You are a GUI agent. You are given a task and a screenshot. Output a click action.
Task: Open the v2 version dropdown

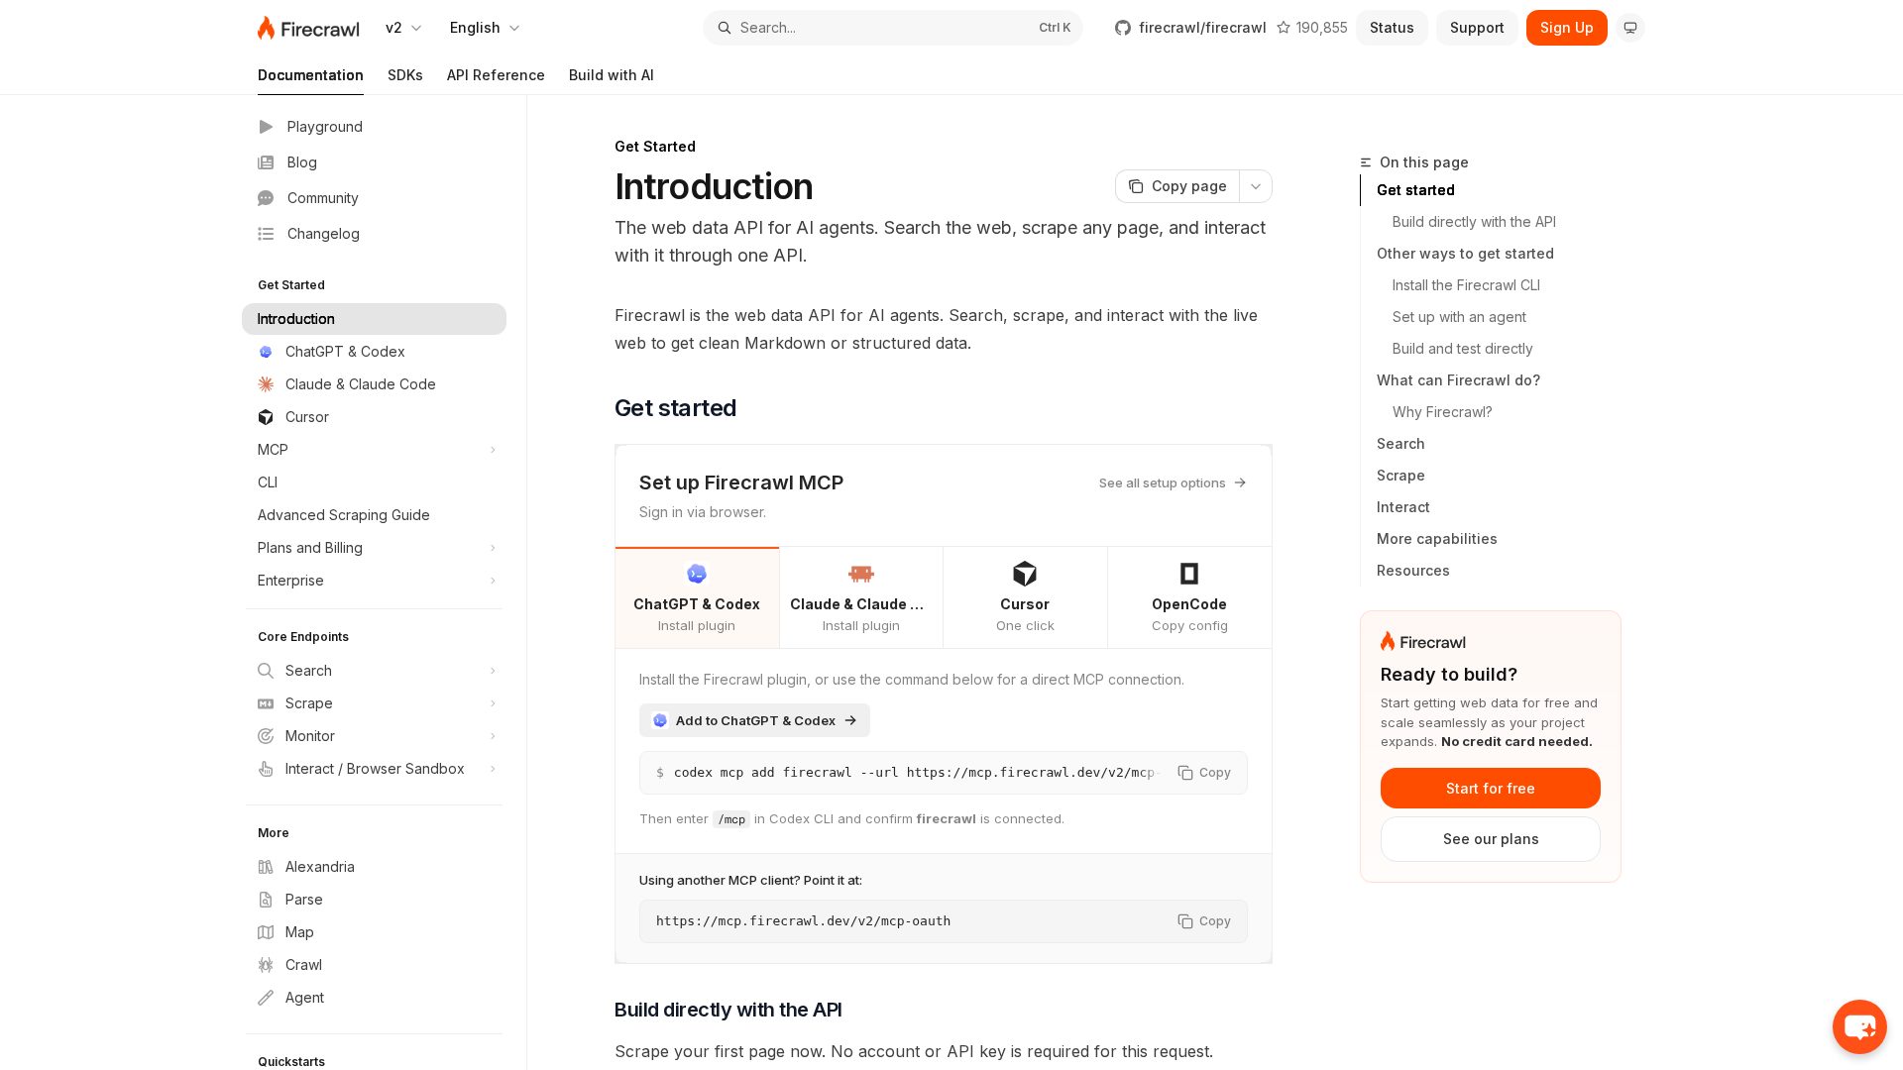click(x=403, y=28)
